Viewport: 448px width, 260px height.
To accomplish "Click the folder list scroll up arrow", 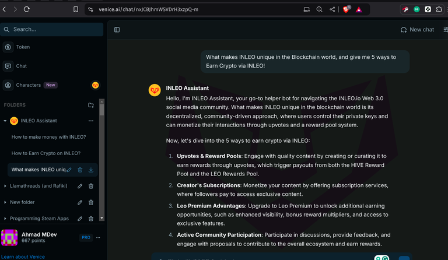I will click(x=101, y=101).
